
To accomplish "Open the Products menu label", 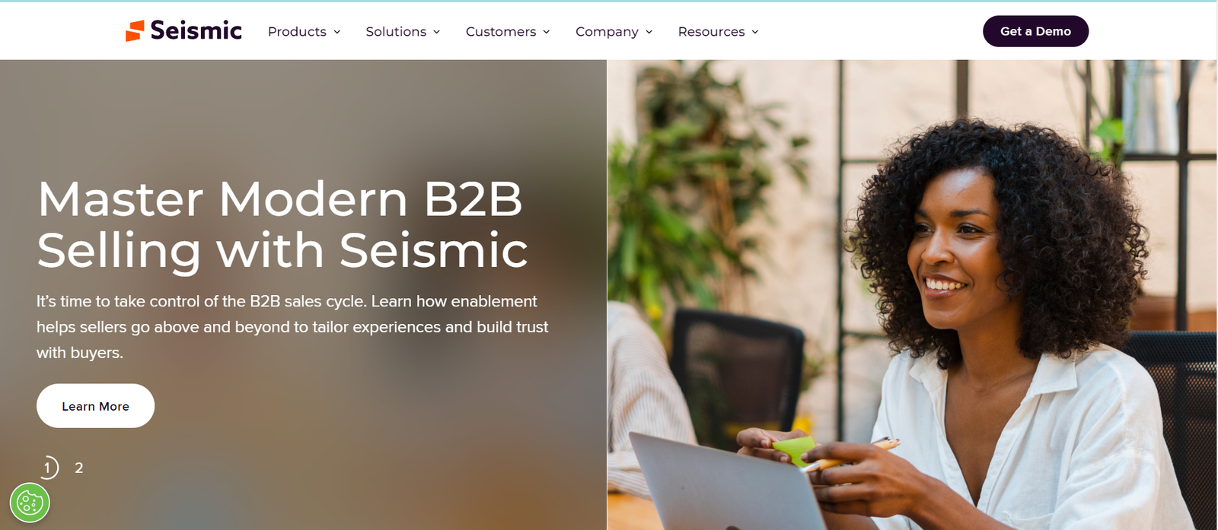I will (297, 32).
